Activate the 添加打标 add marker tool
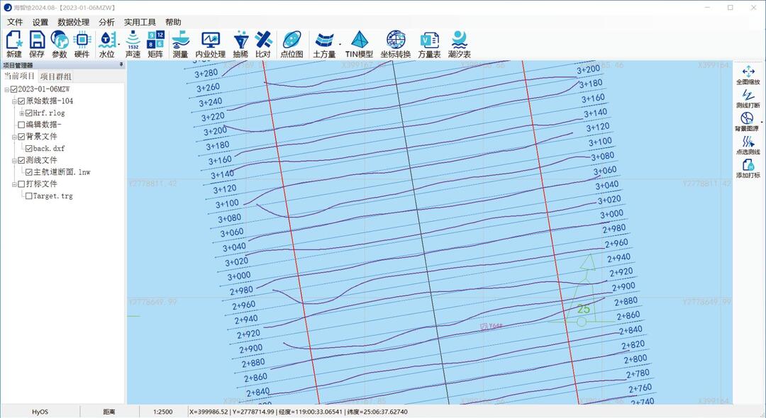Screen dimensions: 766x418 click(x=748, y=169)
